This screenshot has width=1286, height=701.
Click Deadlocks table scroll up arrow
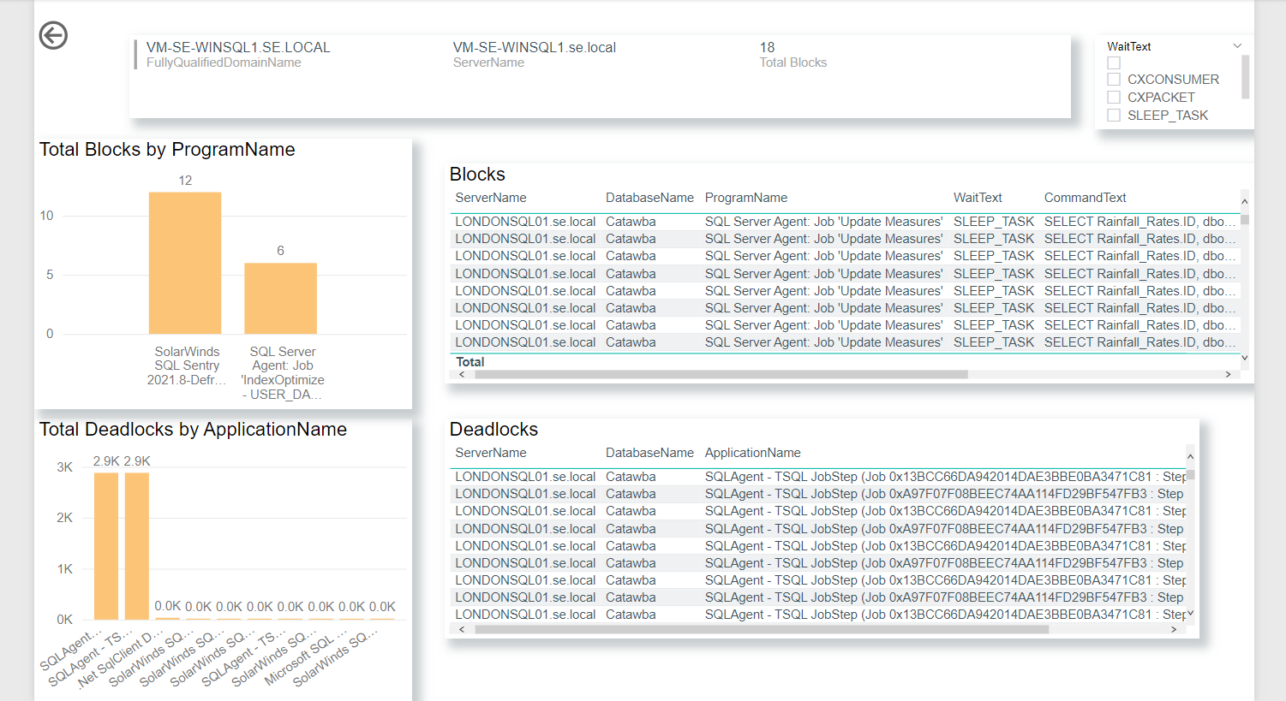1190,456
